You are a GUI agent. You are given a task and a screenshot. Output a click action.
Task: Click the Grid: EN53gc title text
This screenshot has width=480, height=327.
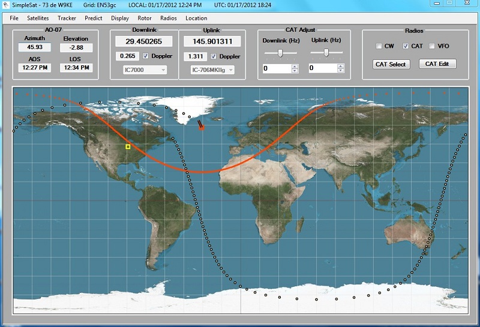pyautogui.click(x=100, y=5)
